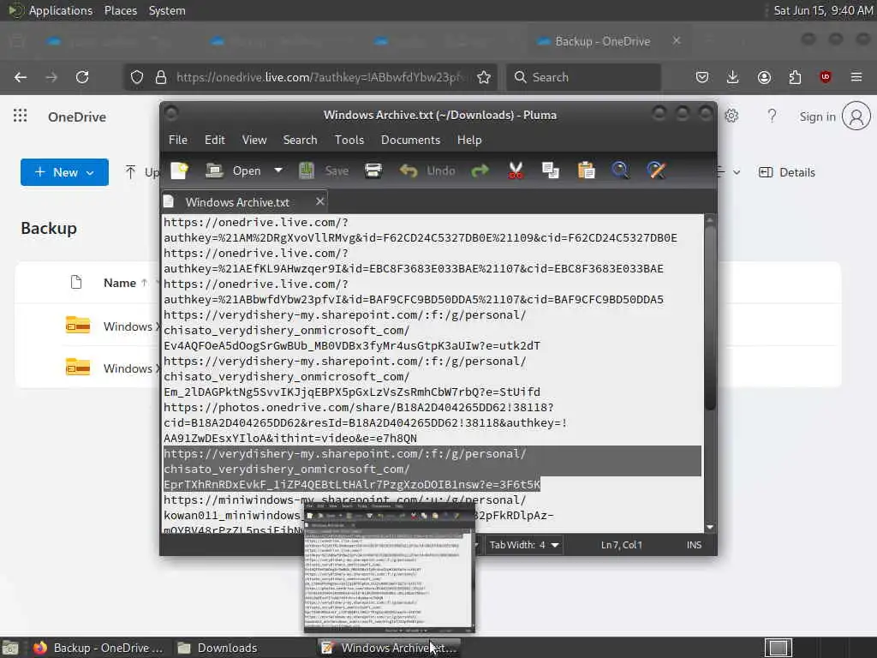
Task: Cut selection with the scissors icon
Action: click(515, 170)
